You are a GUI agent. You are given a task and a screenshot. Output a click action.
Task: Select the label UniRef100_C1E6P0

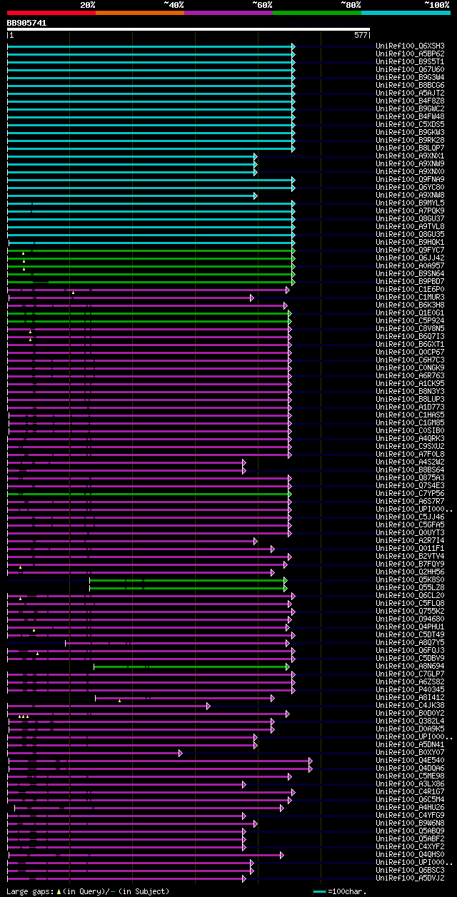[410, 289]
